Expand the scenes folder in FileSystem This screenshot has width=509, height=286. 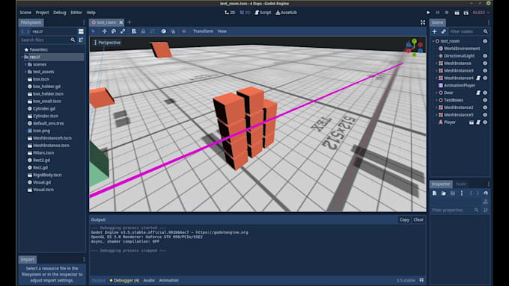[x=25, y=64]
